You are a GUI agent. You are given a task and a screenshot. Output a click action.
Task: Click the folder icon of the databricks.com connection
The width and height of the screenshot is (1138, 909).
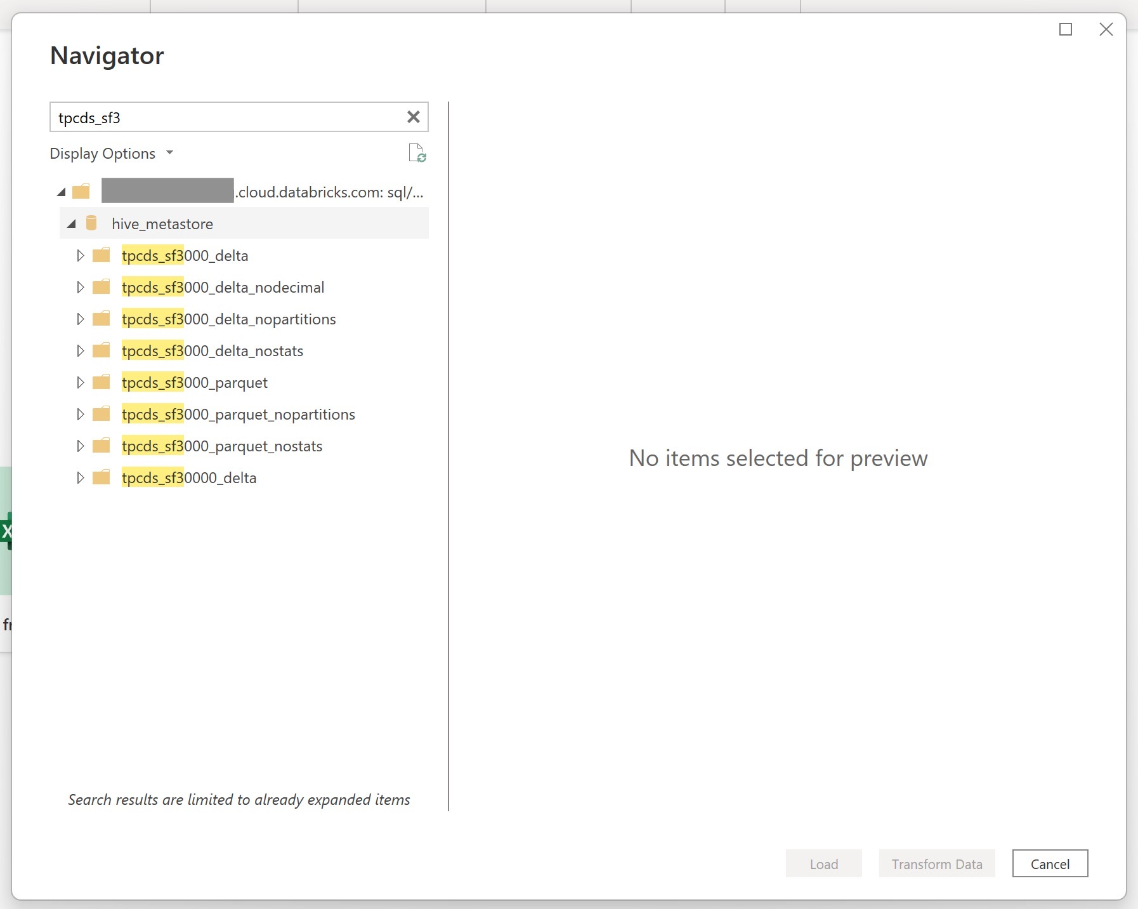[x=82, y=191]
